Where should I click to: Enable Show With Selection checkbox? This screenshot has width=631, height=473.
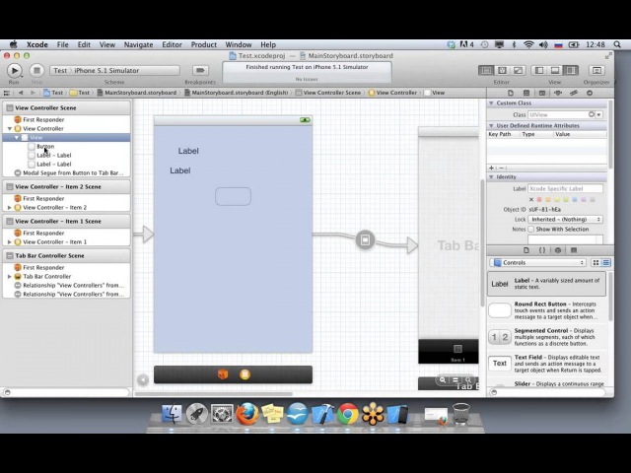[530, 230]
